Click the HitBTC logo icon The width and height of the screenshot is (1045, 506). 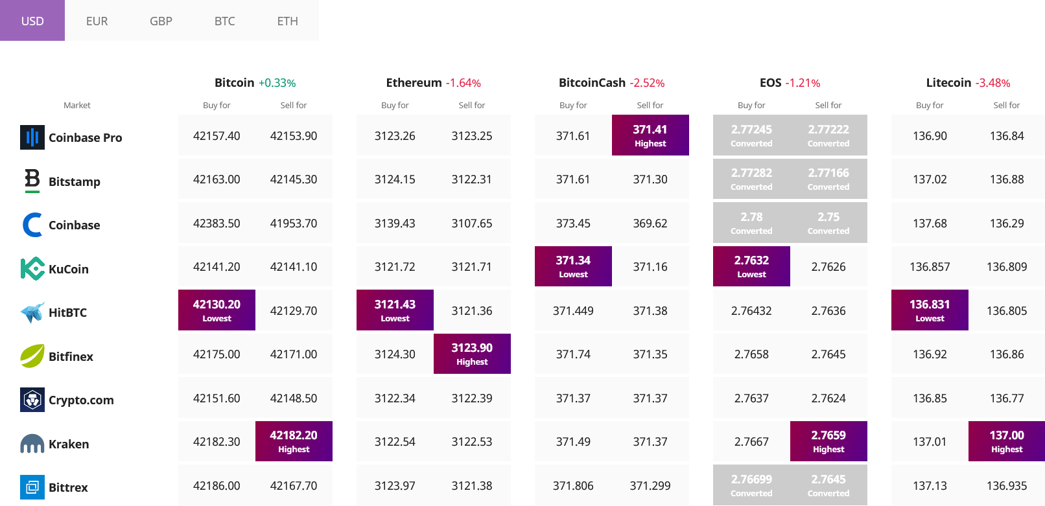tap(32, 312)
